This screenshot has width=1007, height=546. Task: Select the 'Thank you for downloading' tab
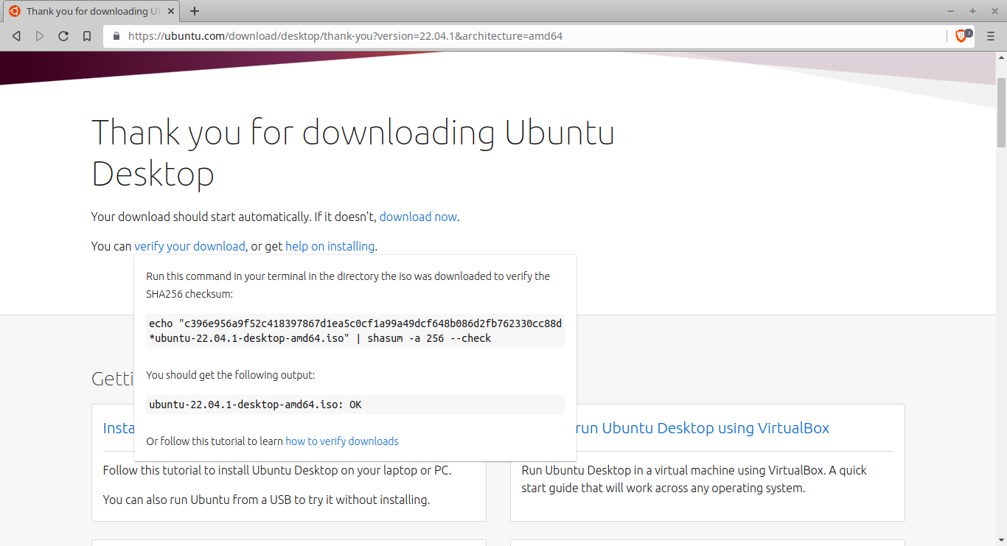click(88, 11)
